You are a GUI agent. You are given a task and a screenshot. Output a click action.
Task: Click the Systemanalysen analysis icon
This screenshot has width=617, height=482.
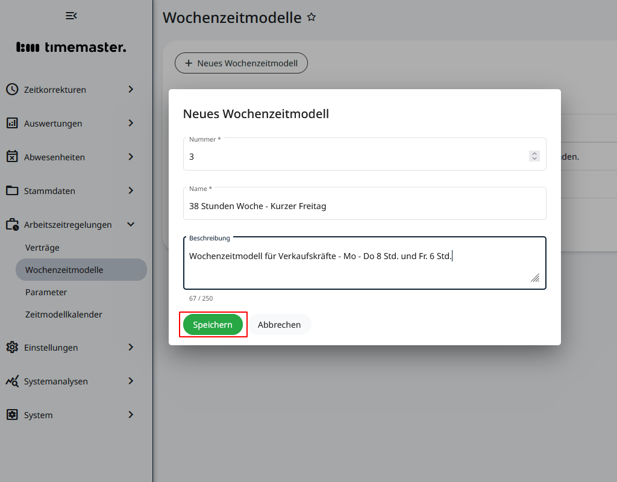click(x=12, y=381)
